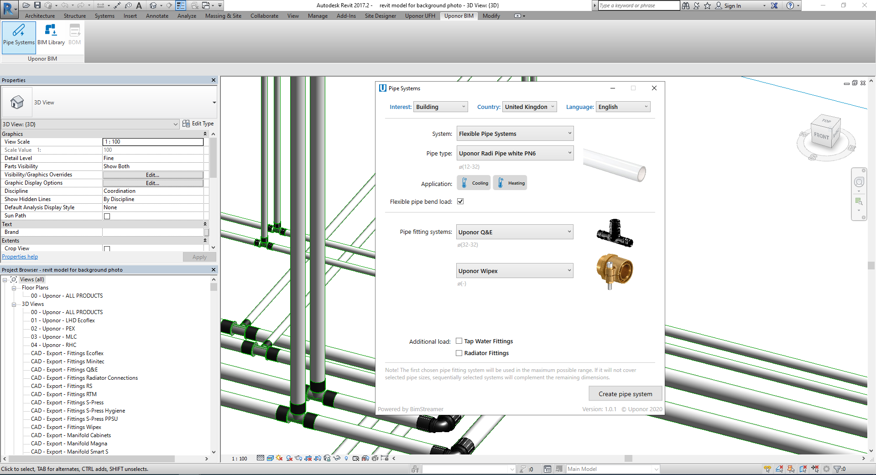
Task: Enable Tap Water Fittings additional load
Action: click(459, 341)
